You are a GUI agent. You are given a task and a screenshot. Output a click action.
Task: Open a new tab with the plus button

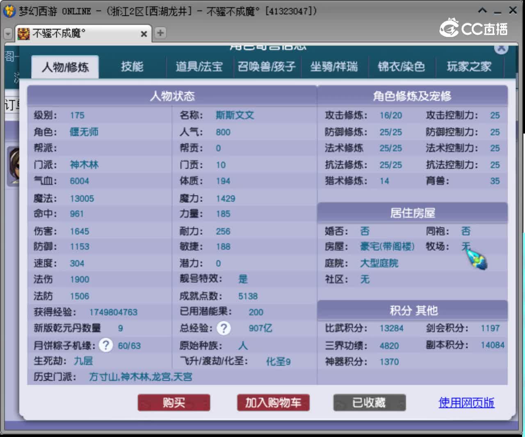[x=160, y=33]
